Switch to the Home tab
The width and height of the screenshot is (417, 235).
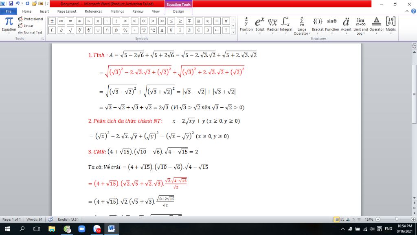(26, 11)
